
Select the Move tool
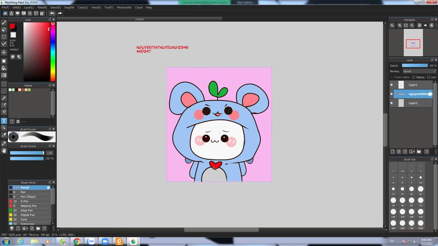click(x=4, y=52)
